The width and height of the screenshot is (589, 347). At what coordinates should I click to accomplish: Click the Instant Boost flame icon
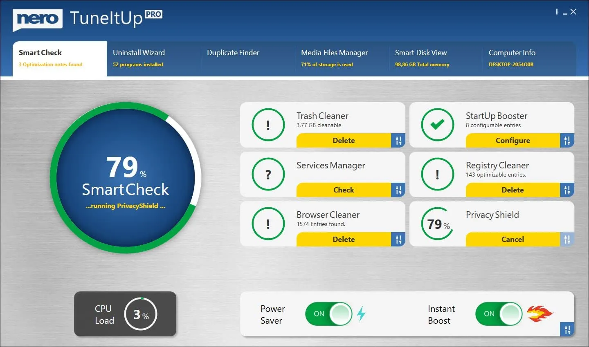539,314
